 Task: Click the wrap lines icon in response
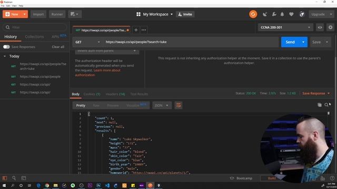point(179,105)
